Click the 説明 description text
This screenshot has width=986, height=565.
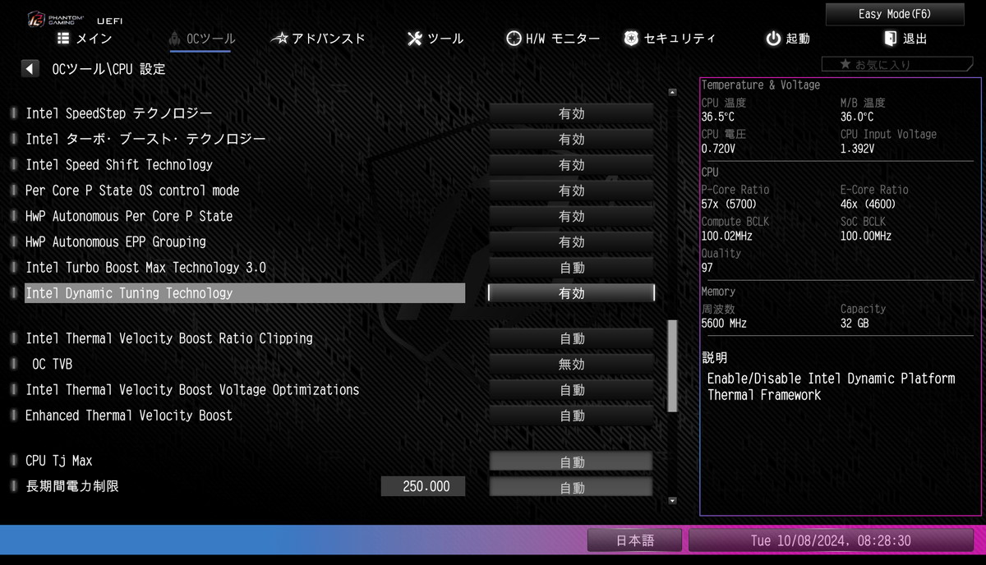click(831, 387)
